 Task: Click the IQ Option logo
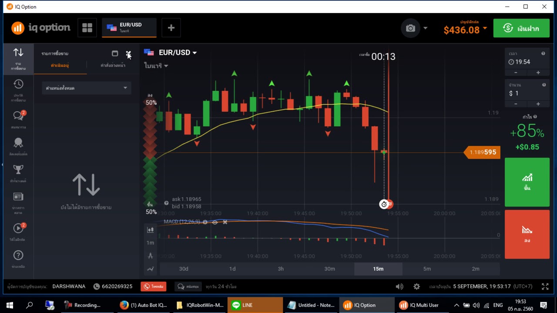coord(41,28)
